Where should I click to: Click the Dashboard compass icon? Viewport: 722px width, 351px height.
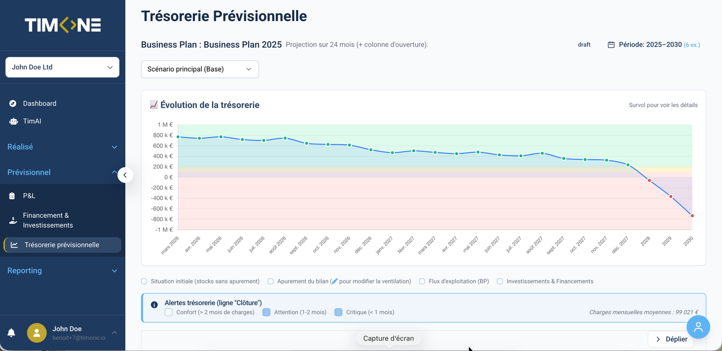[x=13, y=103]
